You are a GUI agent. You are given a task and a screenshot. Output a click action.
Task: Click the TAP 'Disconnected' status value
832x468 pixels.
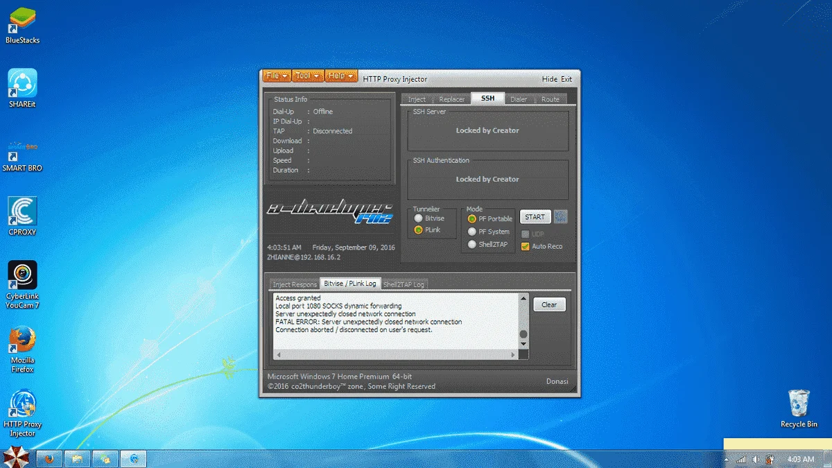pyautogui.click(x=333, y=131)
